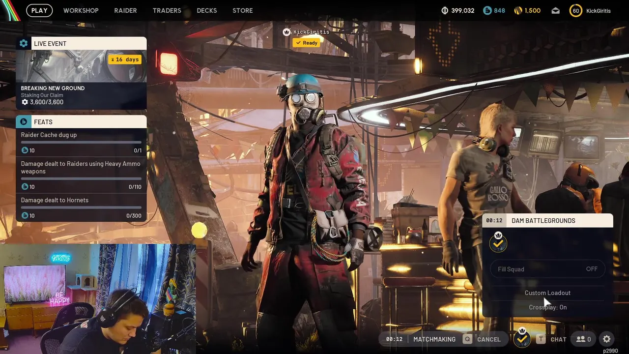629x354 pixels.
Task: Click the coins currency icon next to 399,032
Action: [445, 10]
